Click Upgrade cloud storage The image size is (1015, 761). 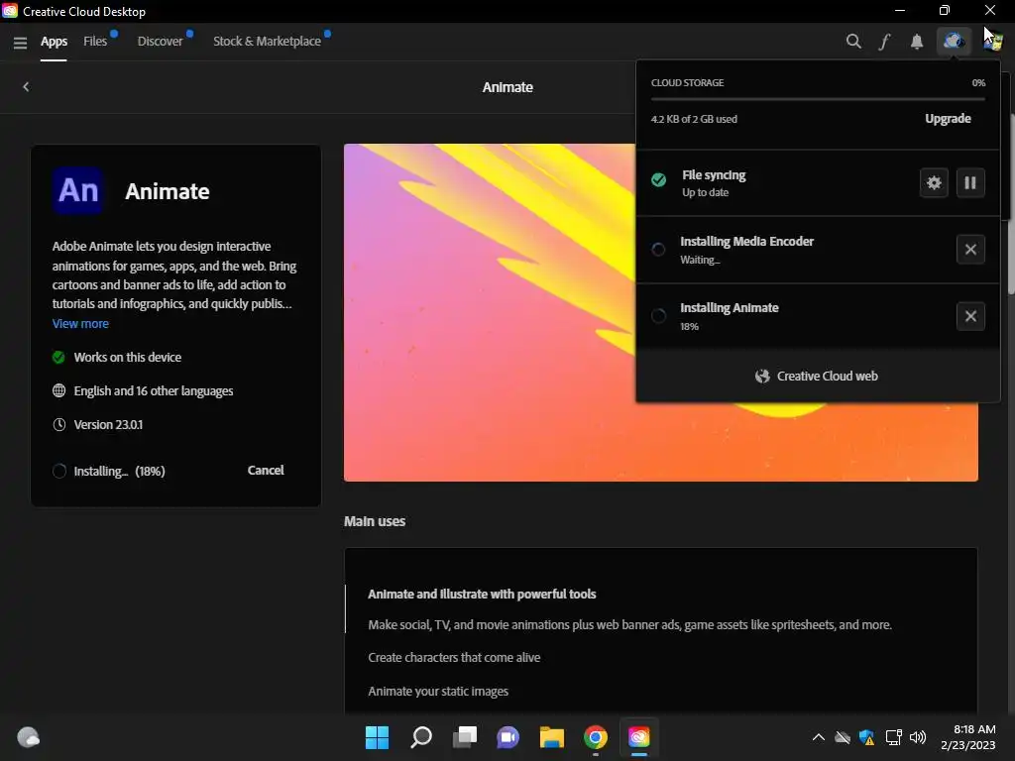(948, 119)
